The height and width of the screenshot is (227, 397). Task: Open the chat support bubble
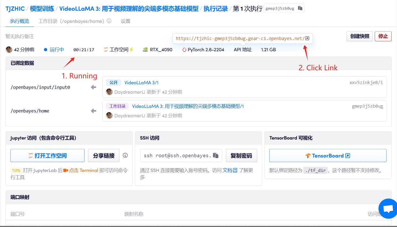pyautogui.click(x=388, y=208)
